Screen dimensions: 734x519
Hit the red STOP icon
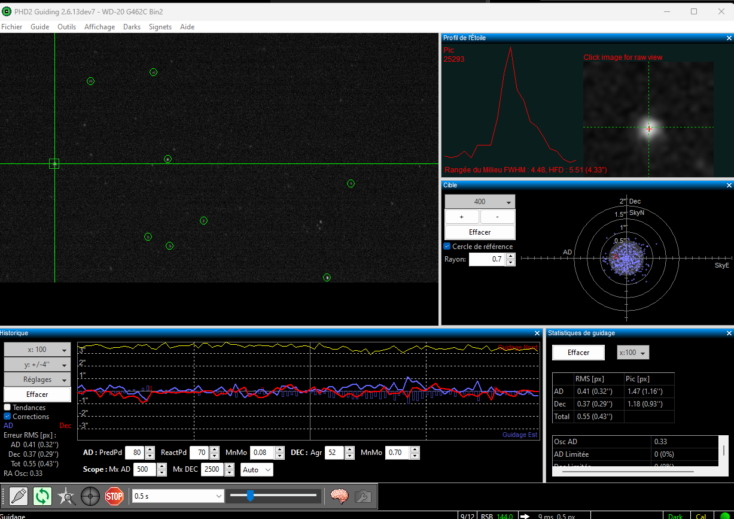114,496
